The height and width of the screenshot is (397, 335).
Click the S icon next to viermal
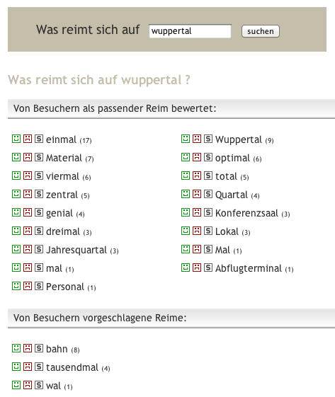(x=39, y=176)
